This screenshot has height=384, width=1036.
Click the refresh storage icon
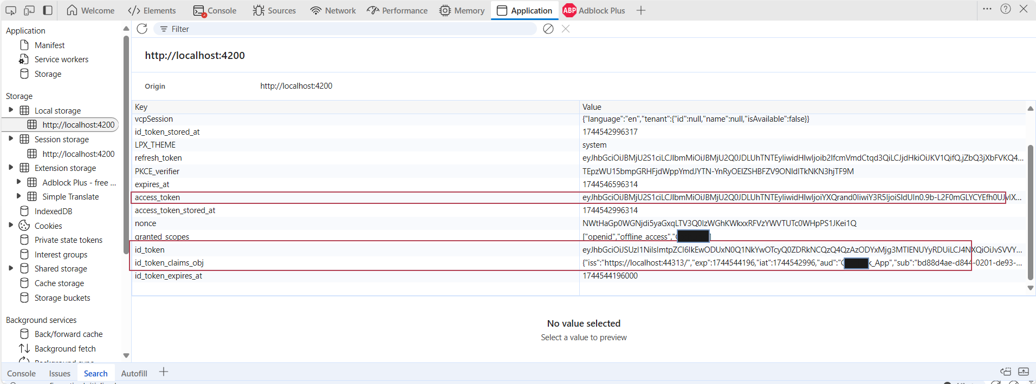tap(142, 29)
